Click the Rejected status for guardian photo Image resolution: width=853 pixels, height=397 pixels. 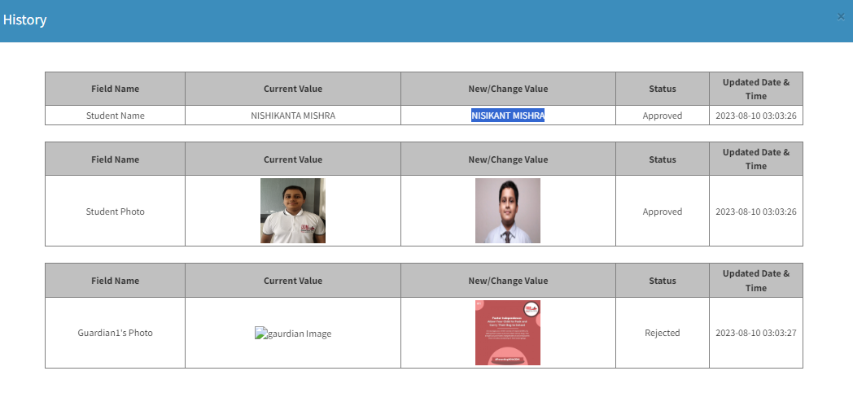[x=662, y=333]
